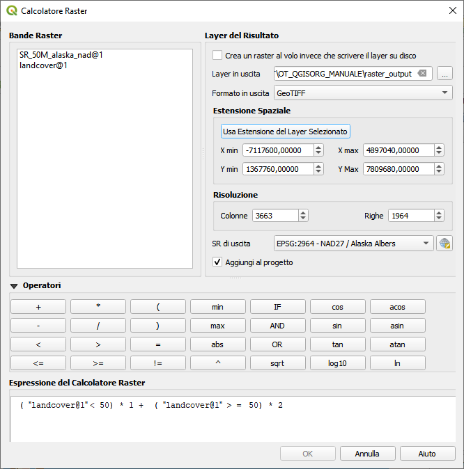Insert the plus operator

coord(38,307)
